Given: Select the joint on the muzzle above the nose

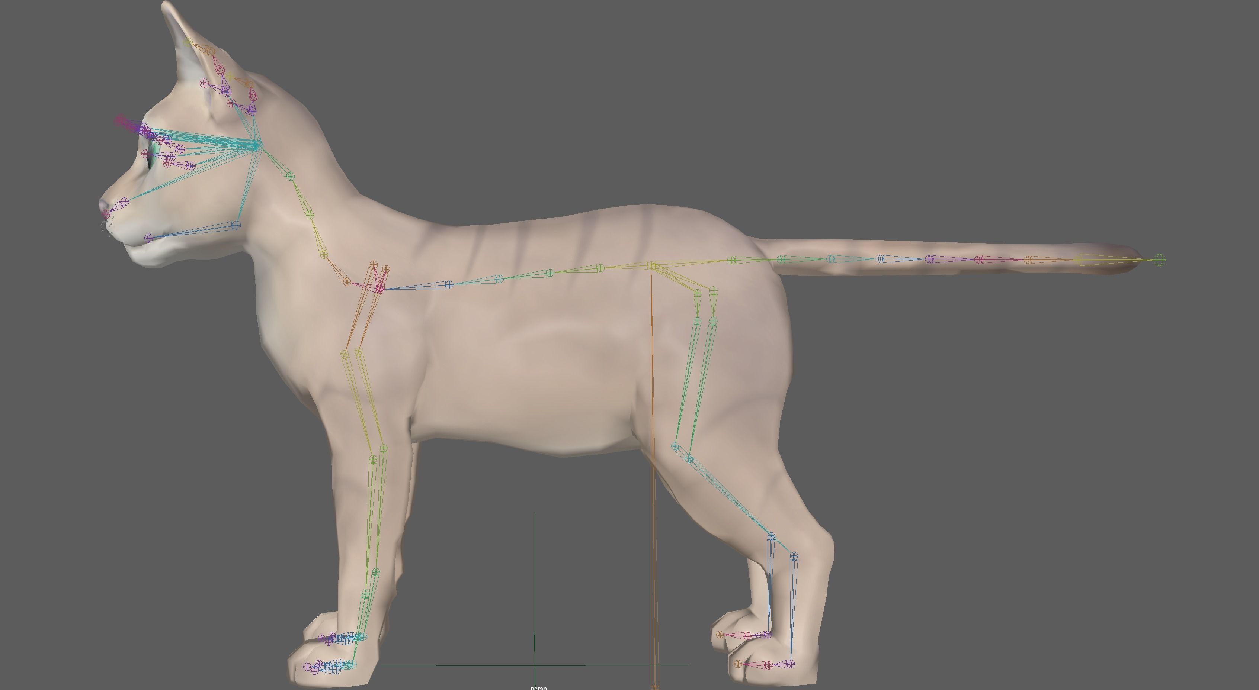Looking at the screenshot, I should pos(125,201).
